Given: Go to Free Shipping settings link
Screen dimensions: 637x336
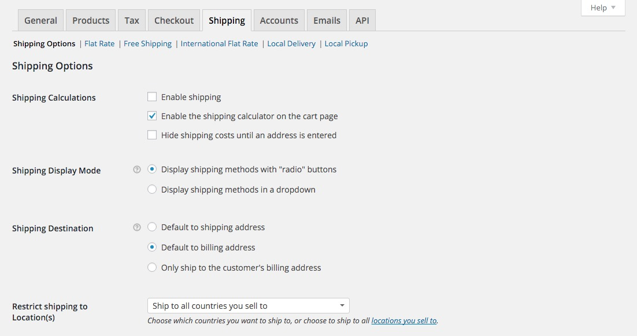Looking at the screenshot, I should pyautogui.click(x=147, y=43).
